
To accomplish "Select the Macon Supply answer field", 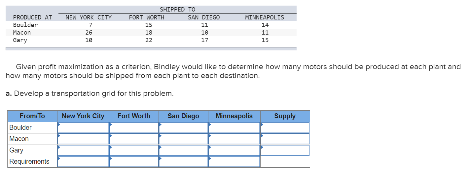I will [285, 139].
